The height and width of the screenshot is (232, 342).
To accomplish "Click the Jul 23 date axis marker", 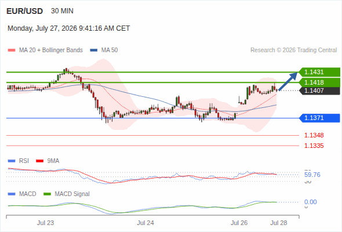I will click(45, 223).
